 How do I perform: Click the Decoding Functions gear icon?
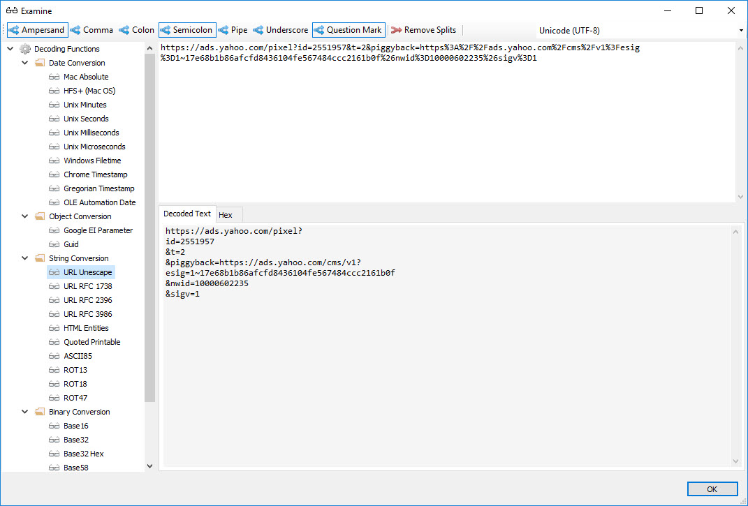click(x=25, y=49)
